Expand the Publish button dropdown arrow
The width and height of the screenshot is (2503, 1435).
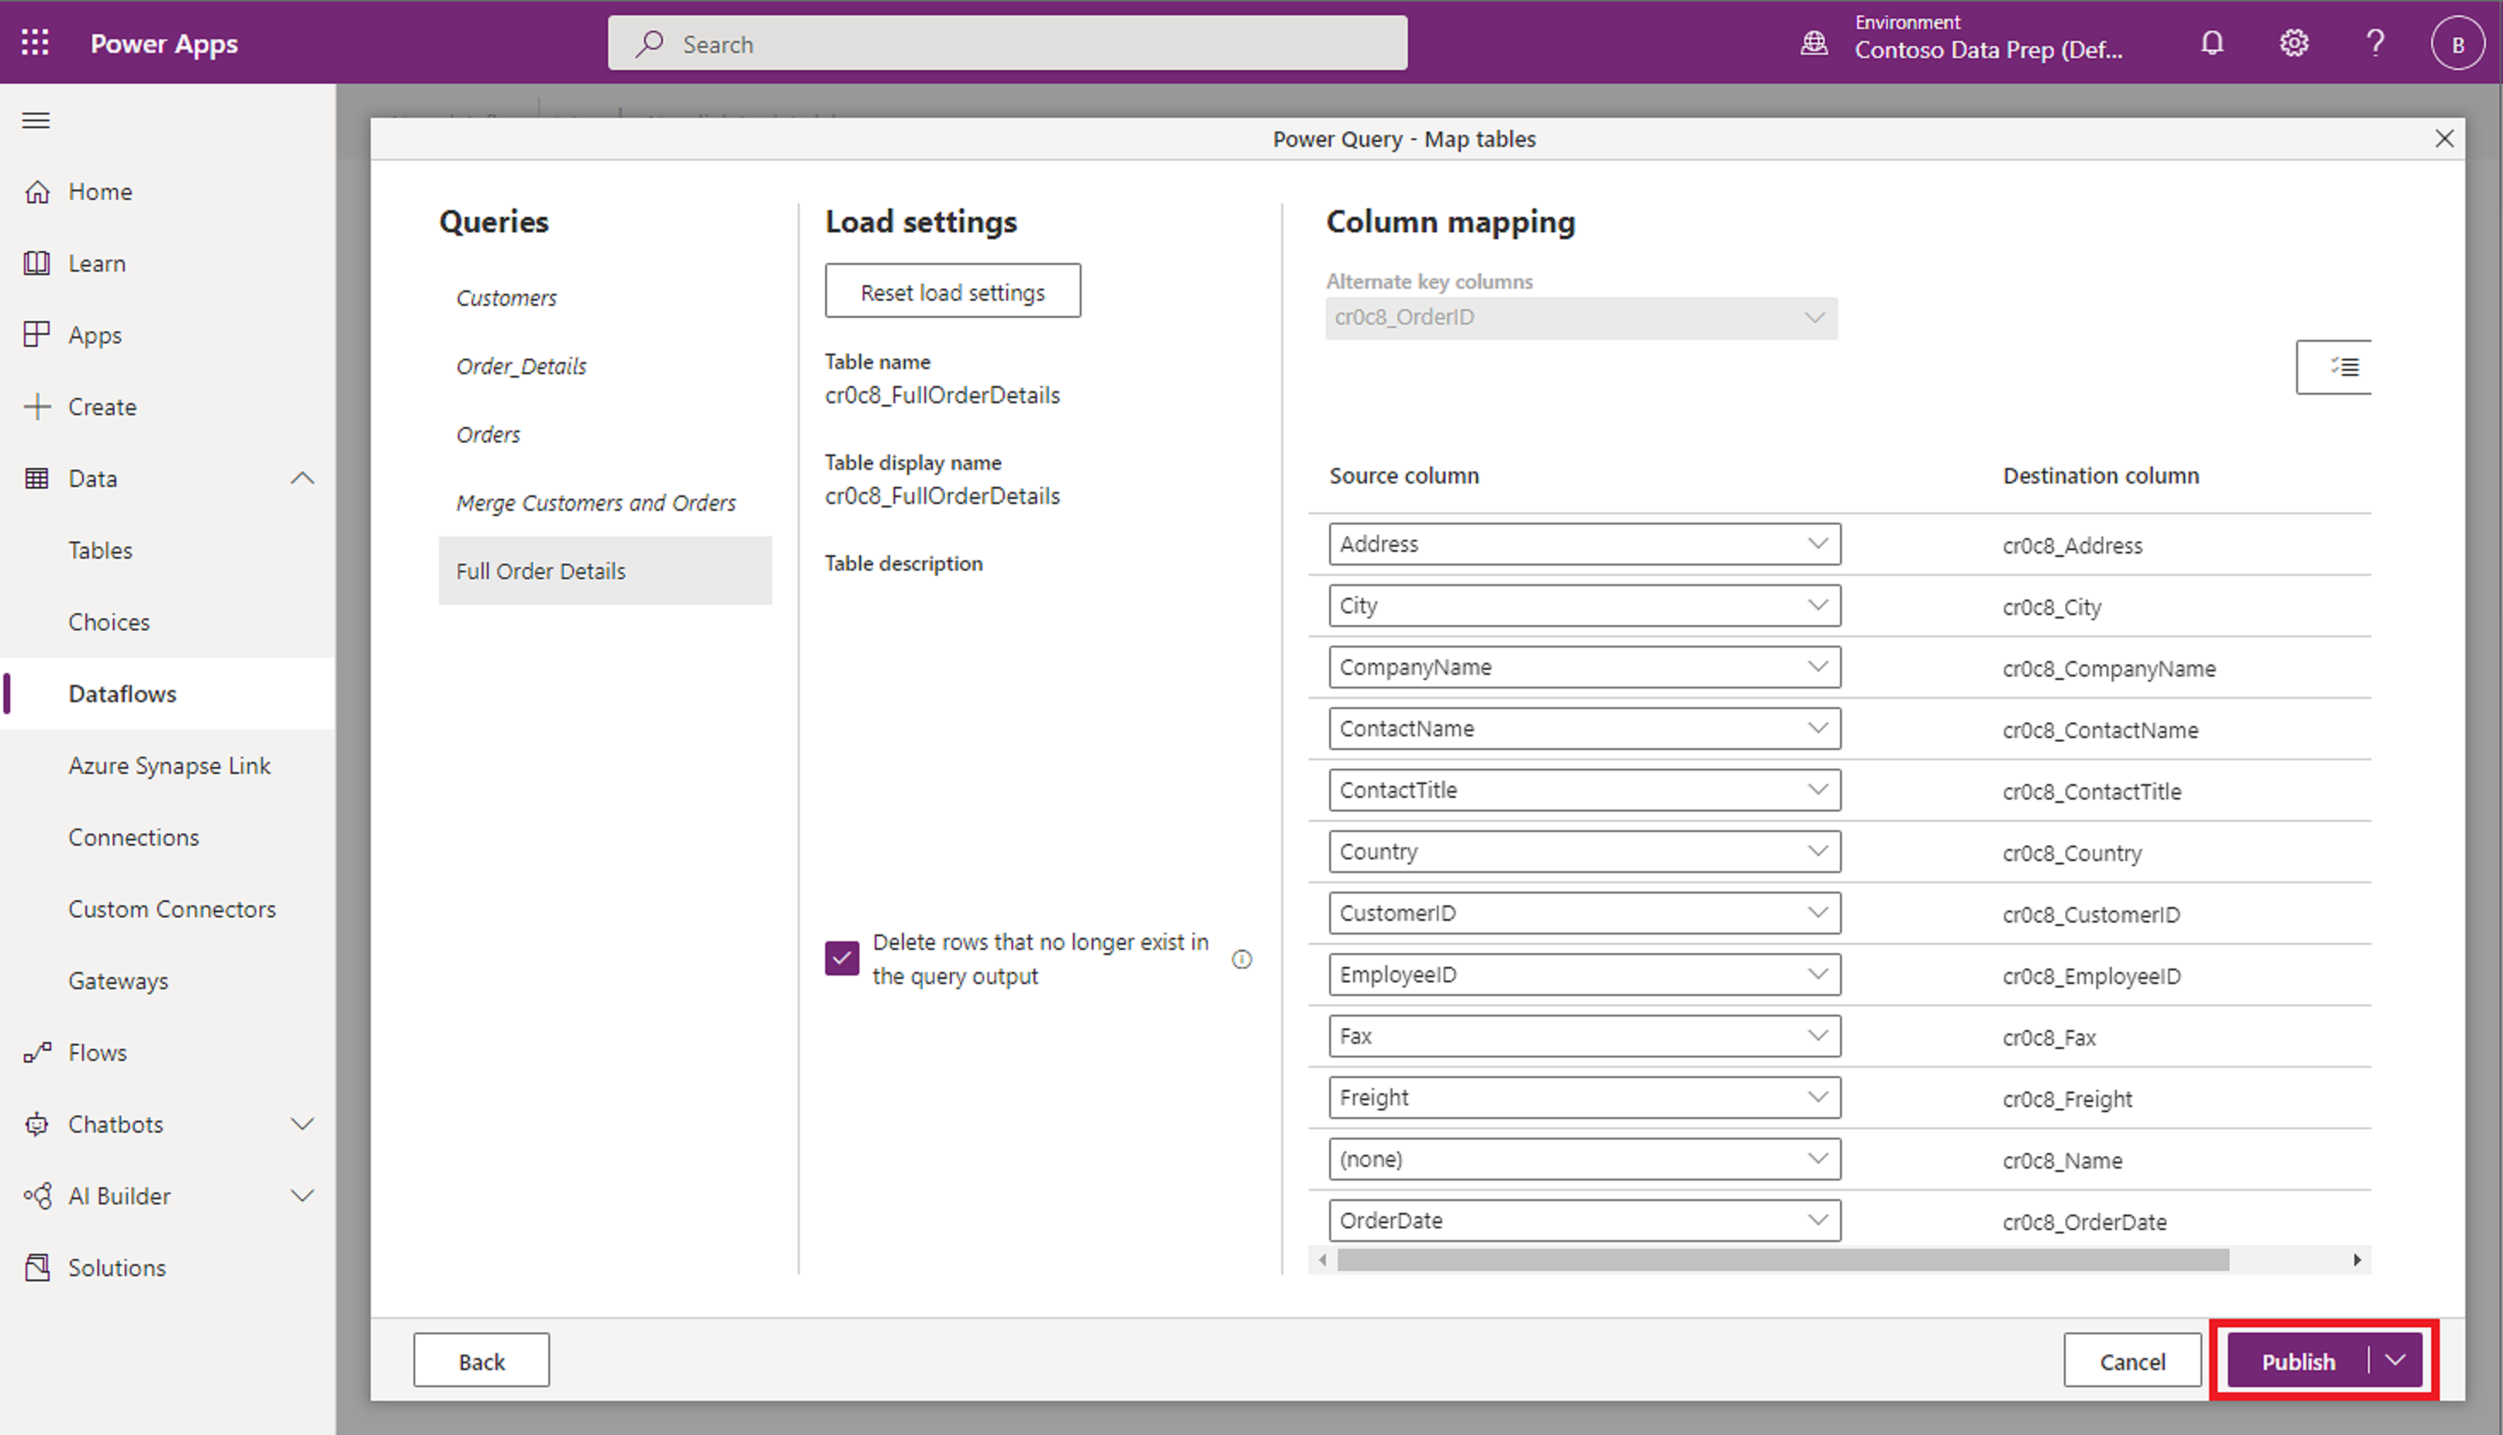tap(2395, 1360)
